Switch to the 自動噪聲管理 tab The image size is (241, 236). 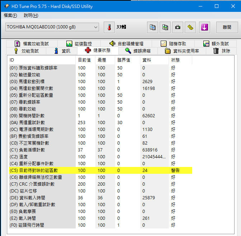(126, 44)
